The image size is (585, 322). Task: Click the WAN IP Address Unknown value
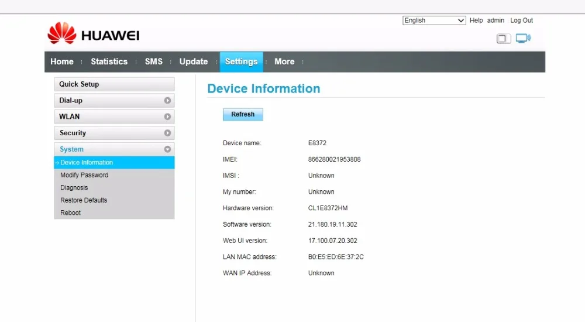tap(321, 273)
